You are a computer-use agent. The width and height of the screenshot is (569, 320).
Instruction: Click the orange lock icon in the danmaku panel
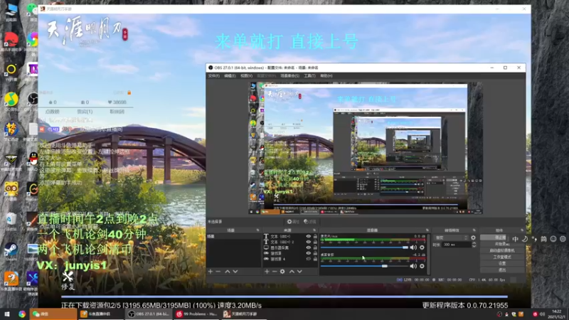click(129, 93)
